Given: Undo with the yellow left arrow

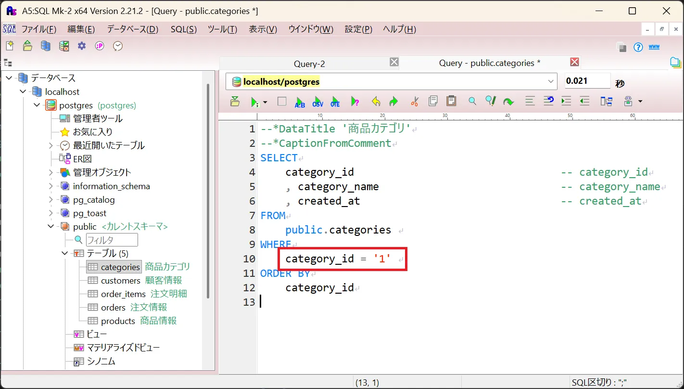Looking at the screenshot, I should [x=376, y=102].
